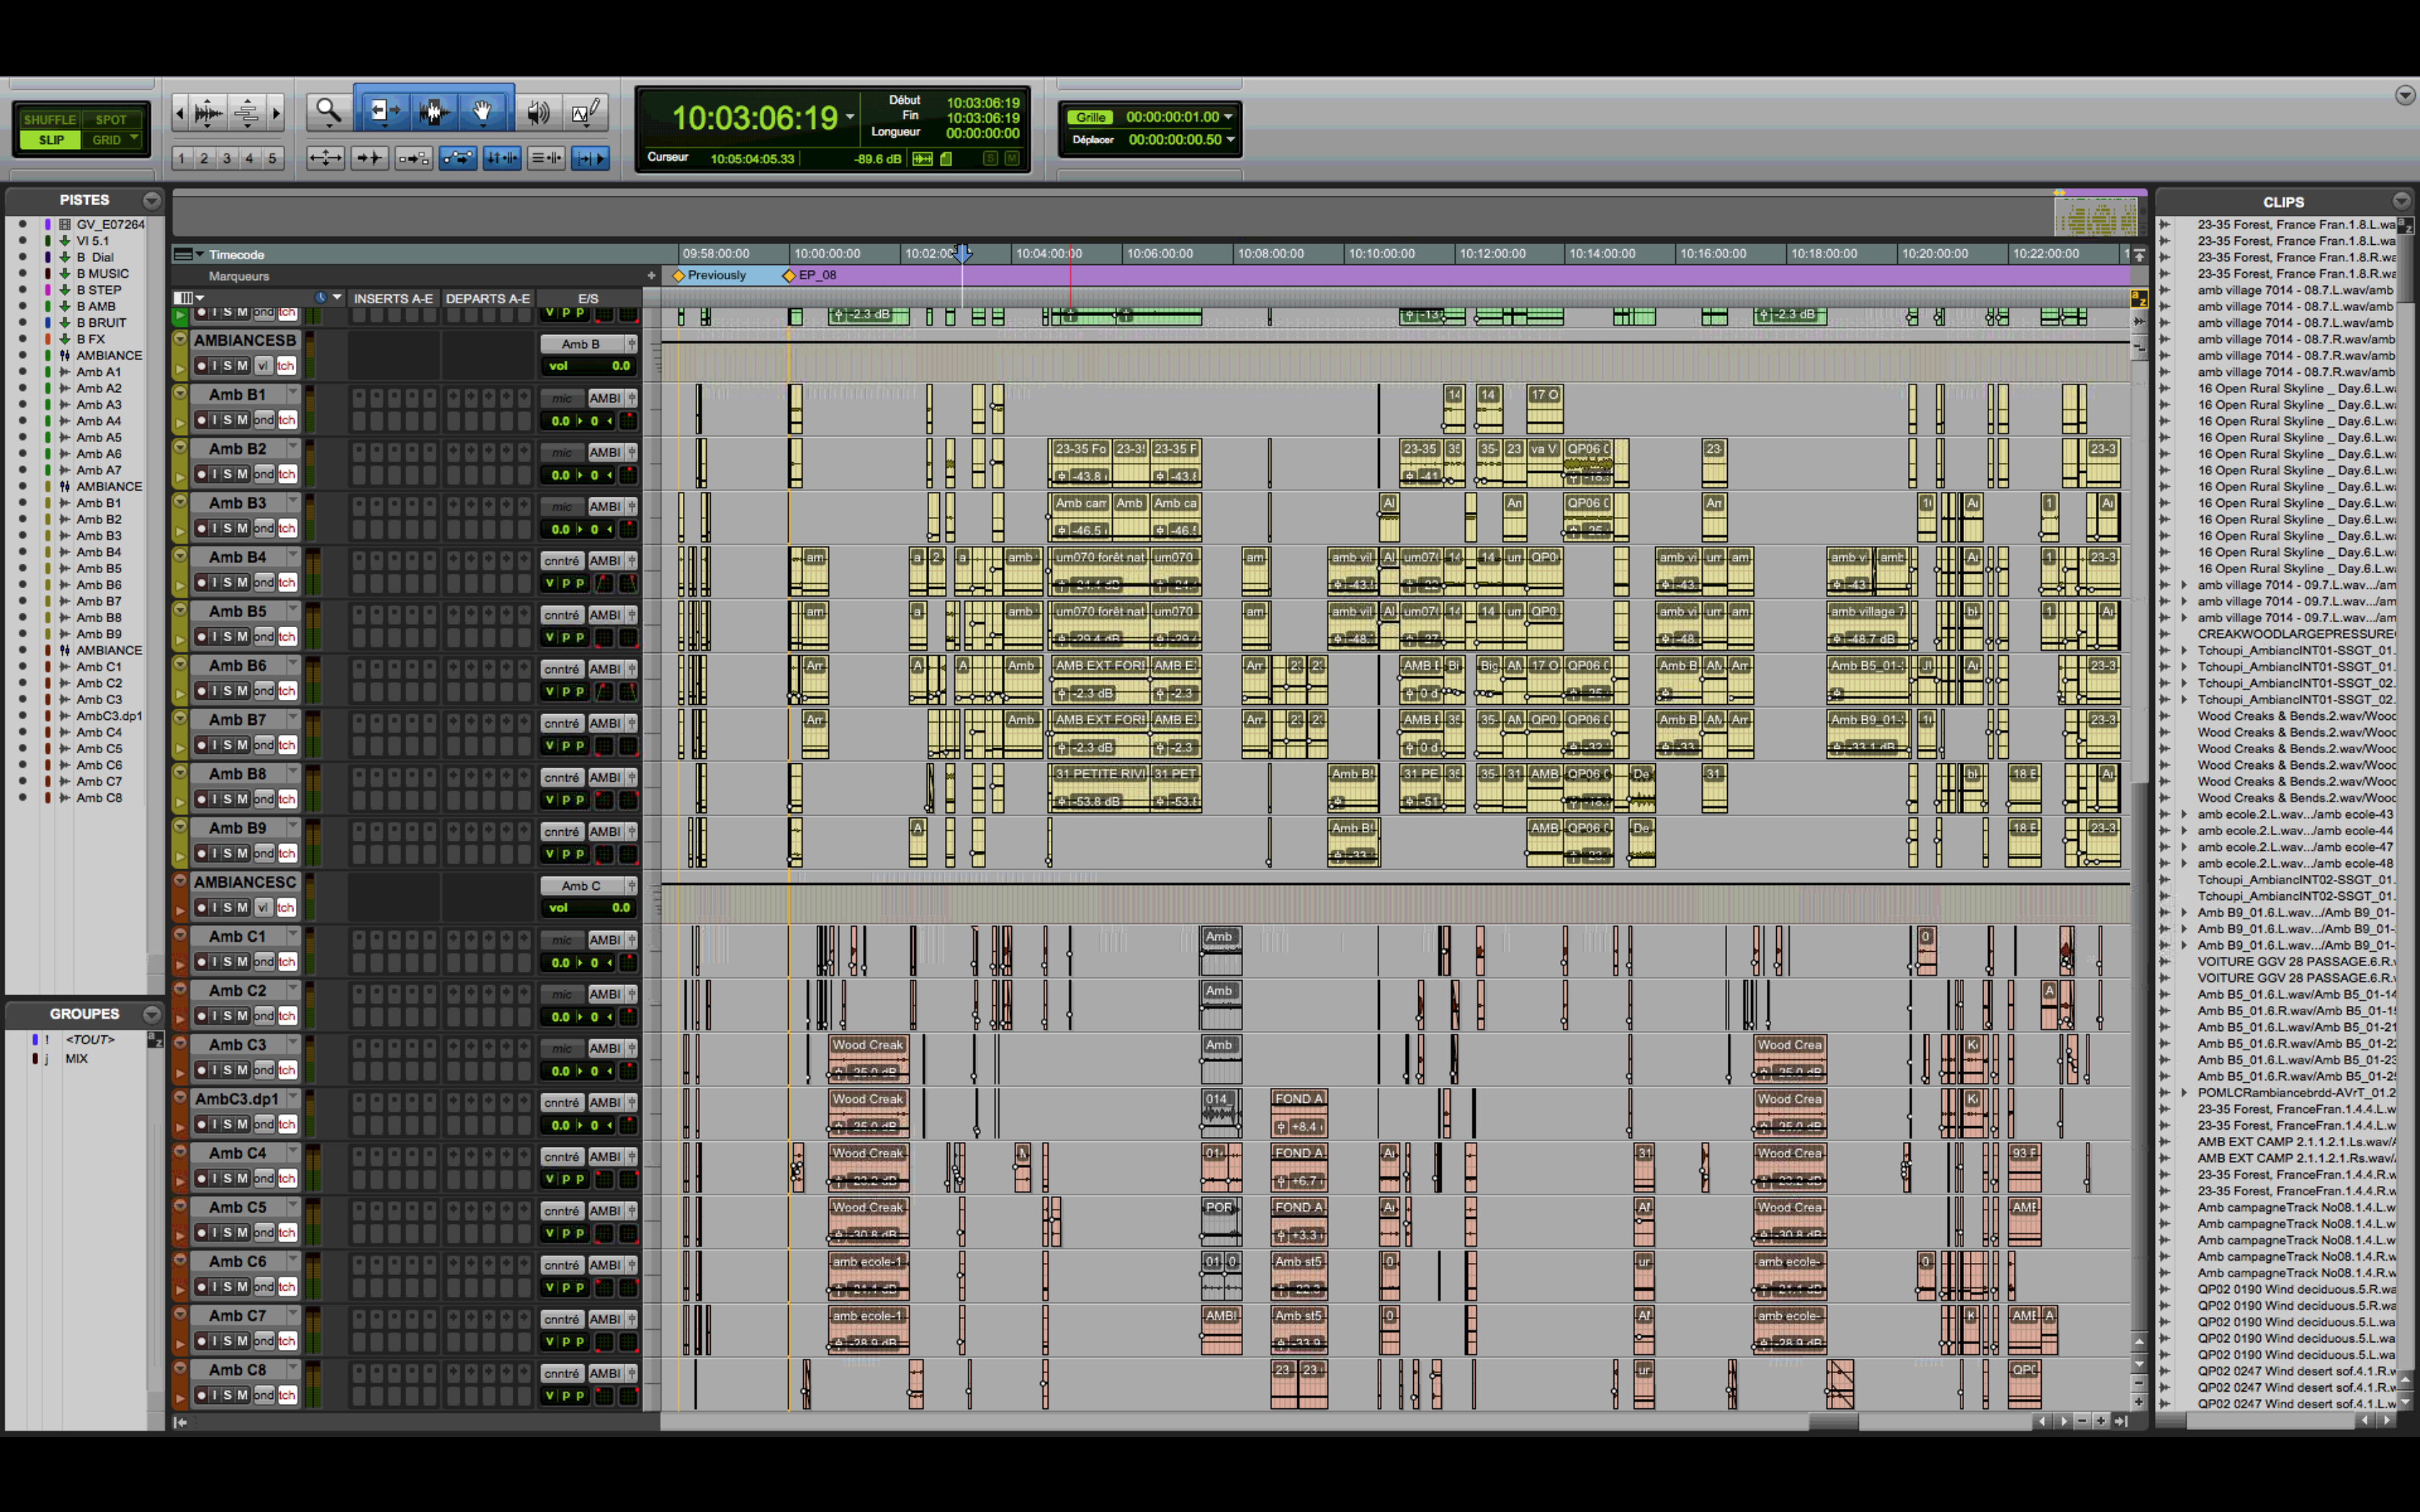The image size is (2420, 1512).
Task: Select the Grabber hand tool
Action: 483,112
